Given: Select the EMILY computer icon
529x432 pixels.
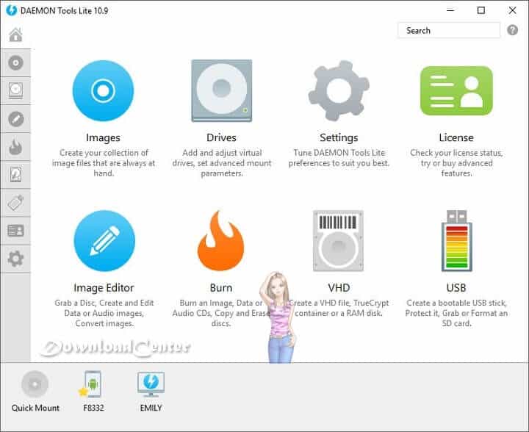Looking at the screenshot, I should tap(151, 384).
